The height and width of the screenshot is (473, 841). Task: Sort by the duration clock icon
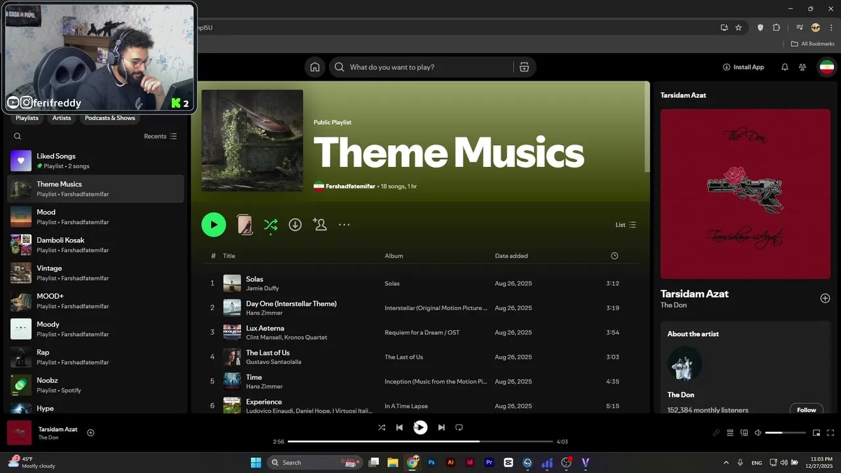(x=614, y=256)
